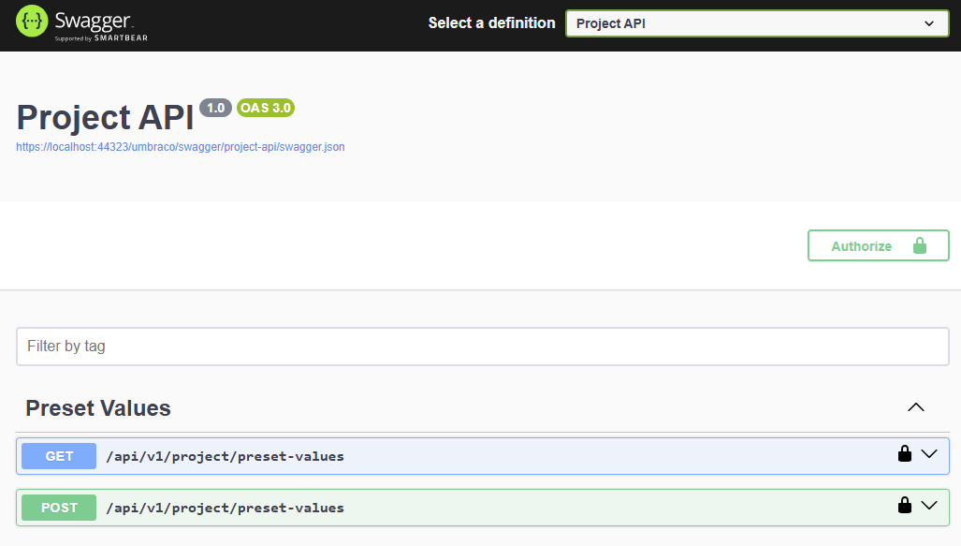Collapse the Preset Values section arrow
The image size is (961, 546).
(x=916, y=407)
